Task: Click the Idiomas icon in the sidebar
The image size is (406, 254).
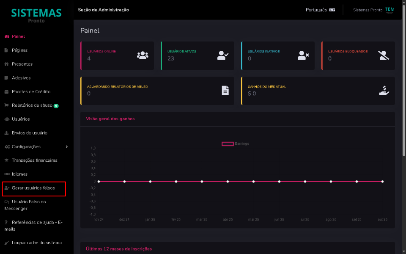Action: [8, 174]
